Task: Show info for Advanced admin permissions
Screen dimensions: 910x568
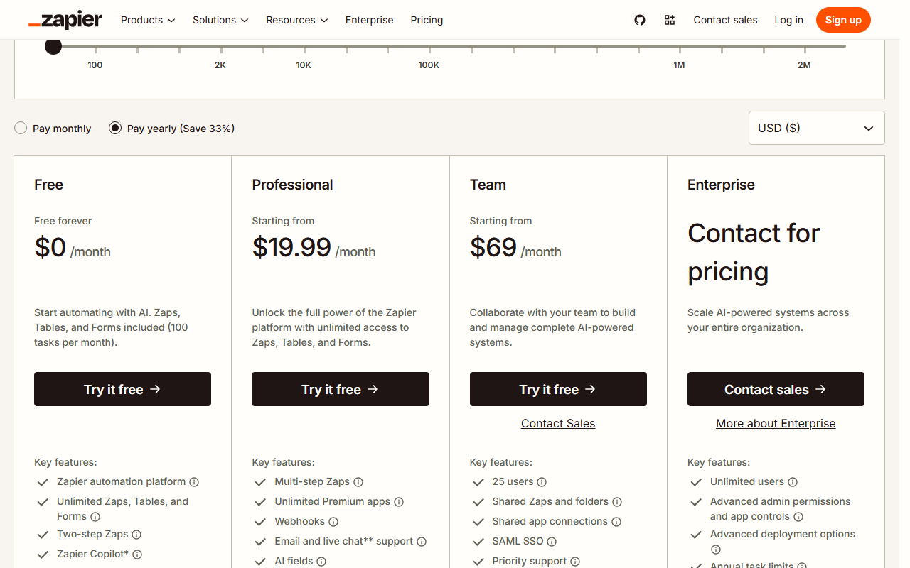Action: pos(798,517)
